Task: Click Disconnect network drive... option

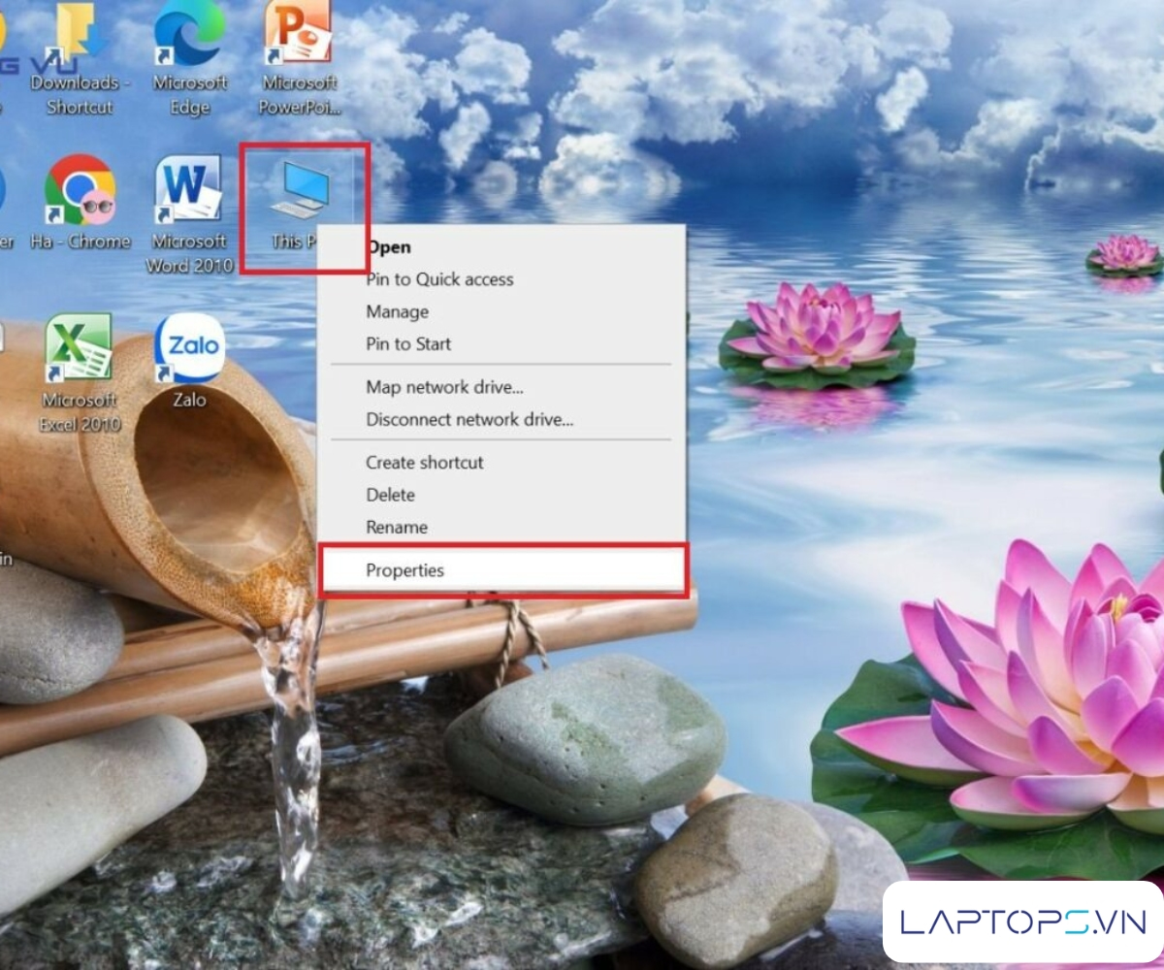Action: [x=469, y=420]
